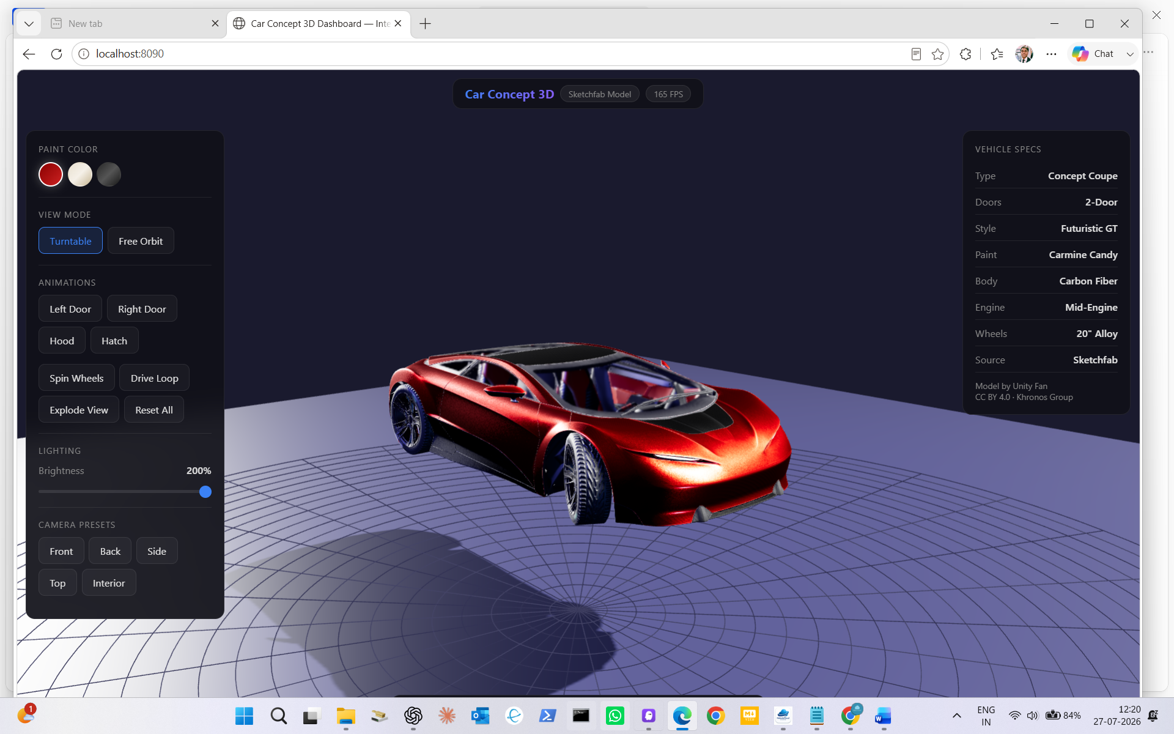The image size is (1174, 734).
Task: Set camera to Back preset
Action: [x=110, y=551]
